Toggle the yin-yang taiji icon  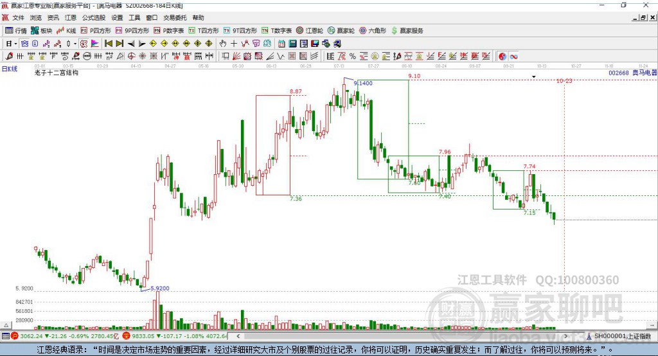click(x=502, y=57)
